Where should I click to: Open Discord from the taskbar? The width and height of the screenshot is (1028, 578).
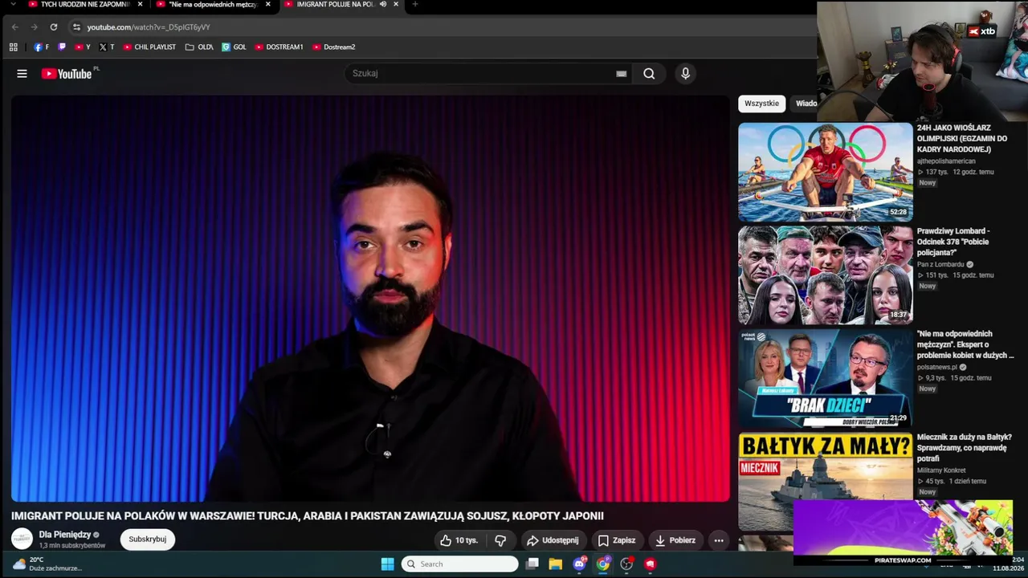pos(579,564)
